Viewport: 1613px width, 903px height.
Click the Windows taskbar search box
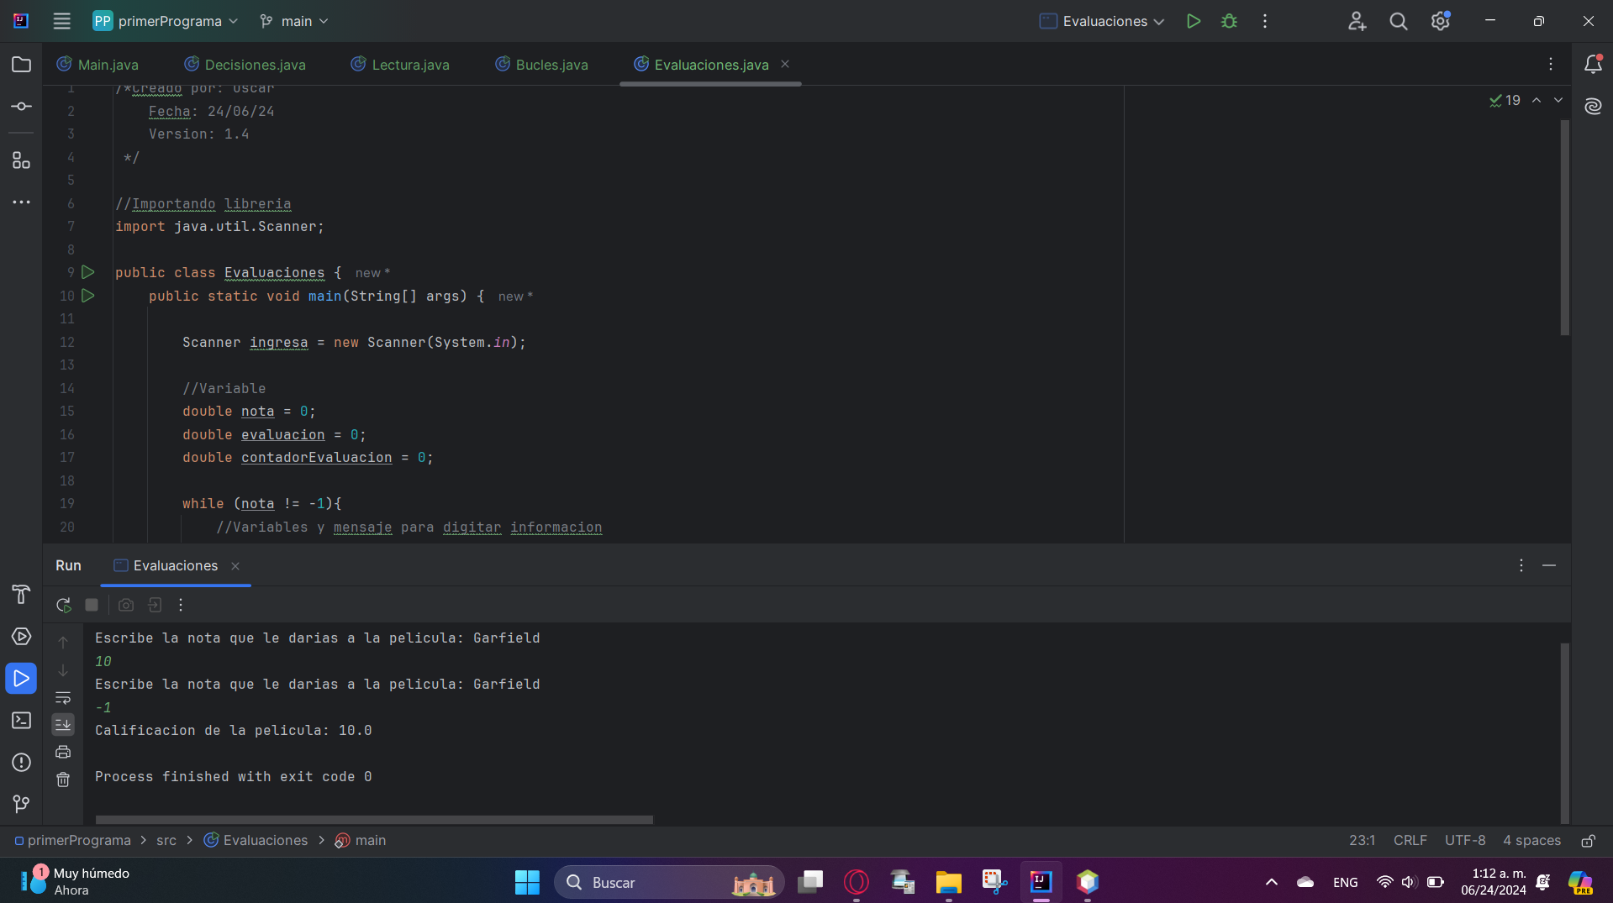669,882
